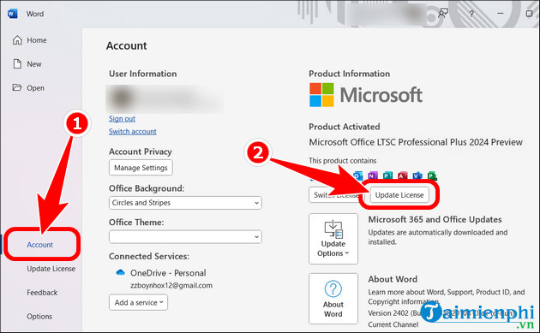Minimize the Word window
Image resolution: width=540 pixels, height=333 pixels.
pyautogui.click(x=501, y=14)
